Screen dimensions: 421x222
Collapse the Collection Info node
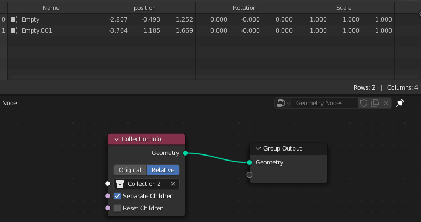click(x=116, y=139)
